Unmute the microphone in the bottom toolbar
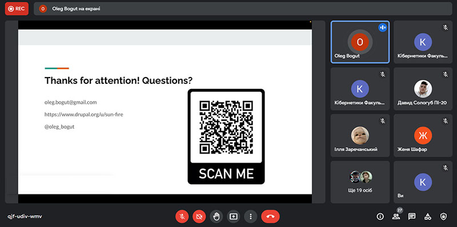The image size is (457, 227). 182,217
